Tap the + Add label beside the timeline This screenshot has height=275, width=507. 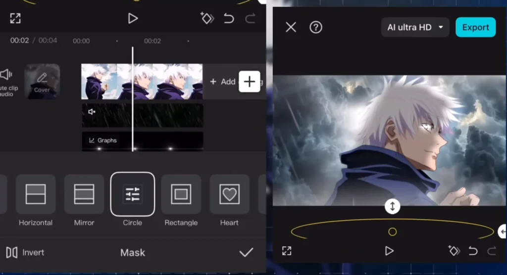click(x=223, y=82)
